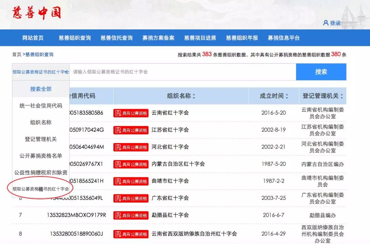Sort by 成立时间 column arrows
370x244 pixels.
(x=287, y=97)
